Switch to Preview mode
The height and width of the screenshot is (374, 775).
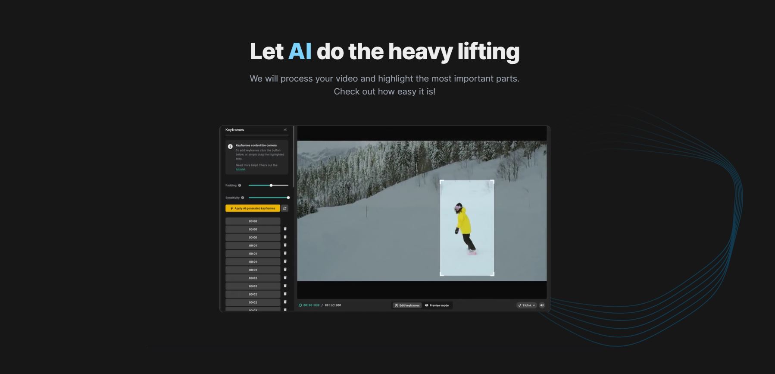point(437,305)
